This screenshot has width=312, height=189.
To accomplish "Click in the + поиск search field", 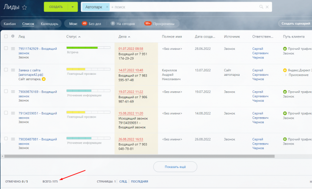I will (x=184, y=7).
